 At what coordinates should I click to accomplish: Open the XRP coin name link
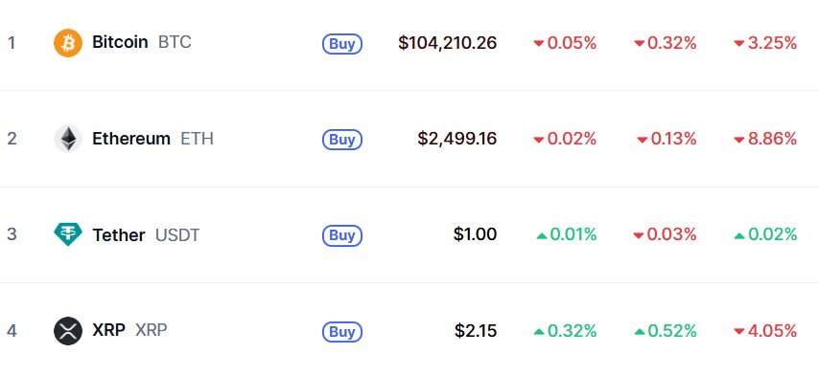[x=108, y=330]
